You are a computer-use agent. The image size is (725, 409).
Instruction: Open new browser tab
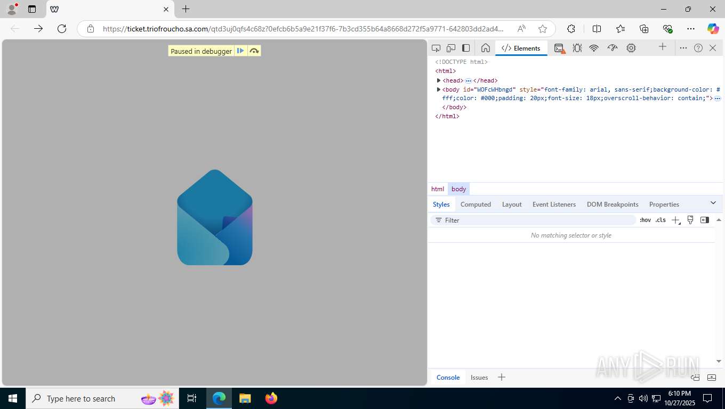[186, 9]
